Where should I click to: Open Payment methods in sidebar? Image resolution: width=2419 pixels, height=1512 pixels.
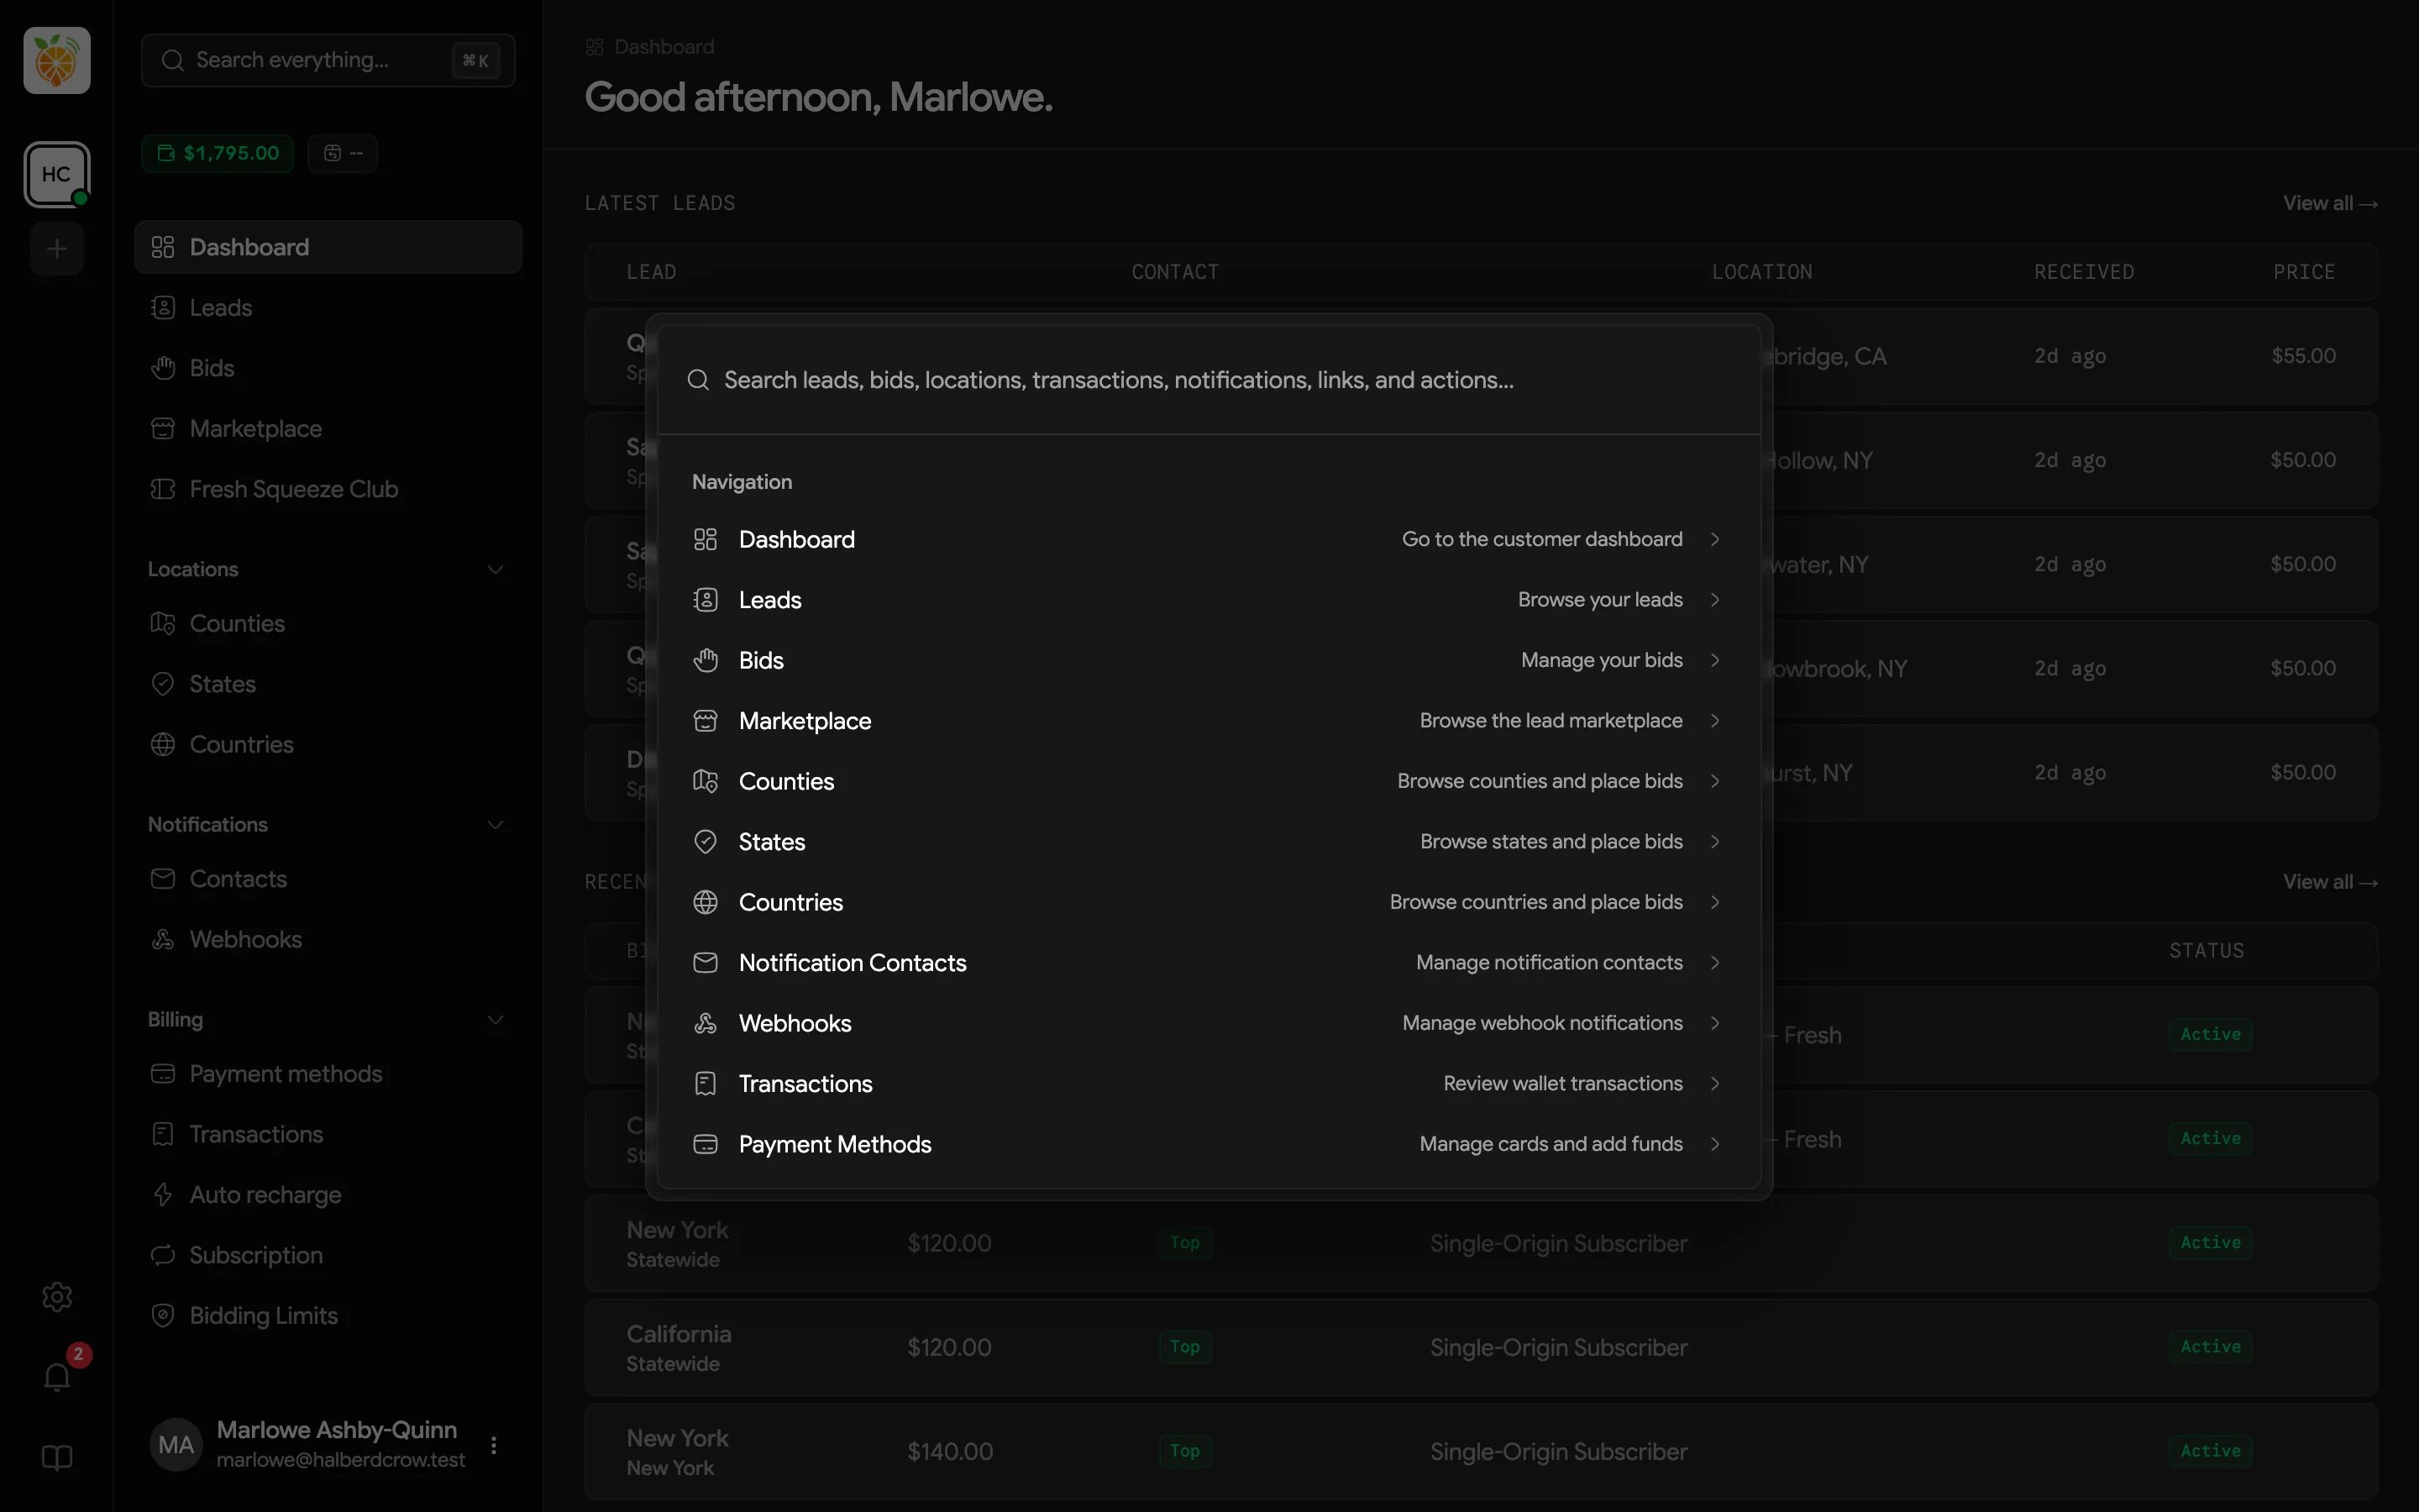coord(328,1074)
